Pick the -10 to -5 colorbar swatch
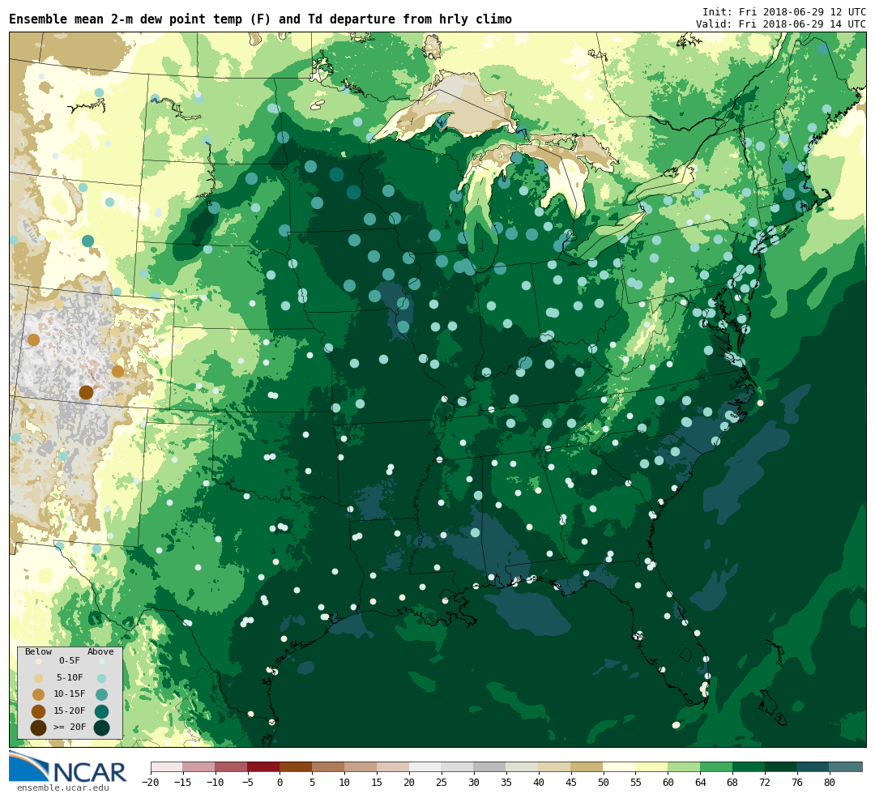The image size is (875, 798). tap(232, 766)
